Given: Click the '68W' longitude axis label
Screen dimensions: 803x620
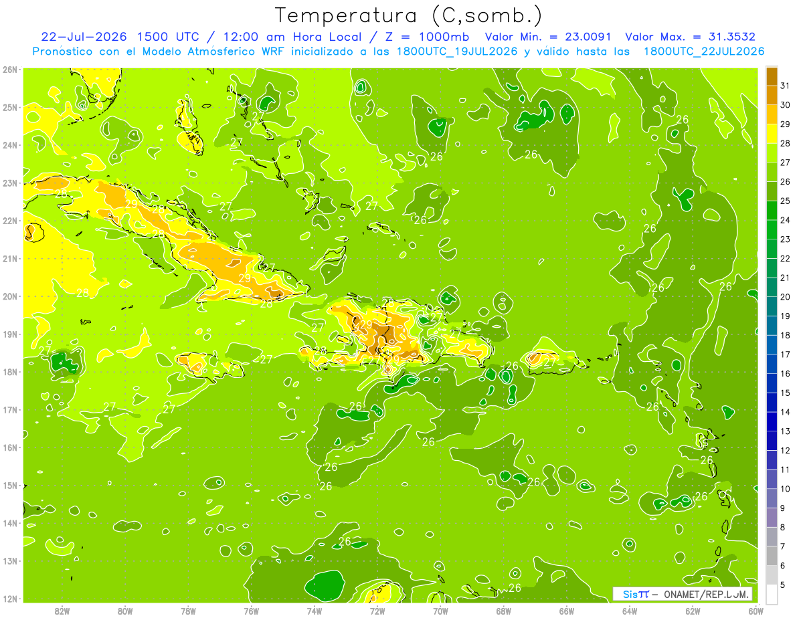Looking at the screenshot, I should click(x=503, y=611).
